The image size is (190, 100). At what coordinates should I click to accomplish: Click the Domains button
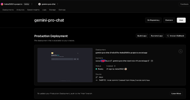[x=169, y=20]
